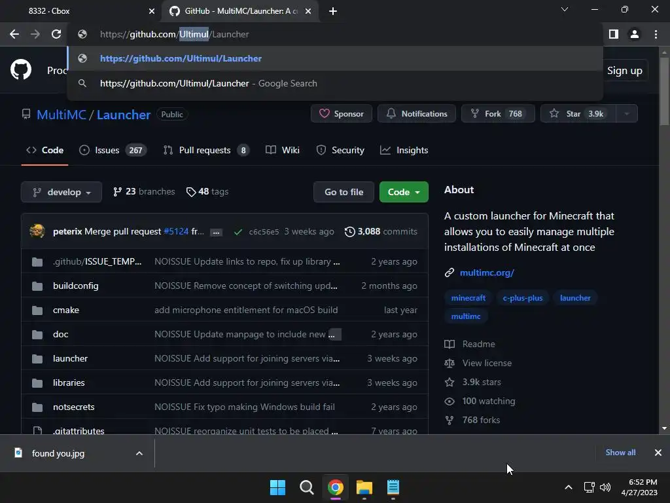
Task: Open the .github/ISSUE_TEMP folder
Action: click(97, 262)
